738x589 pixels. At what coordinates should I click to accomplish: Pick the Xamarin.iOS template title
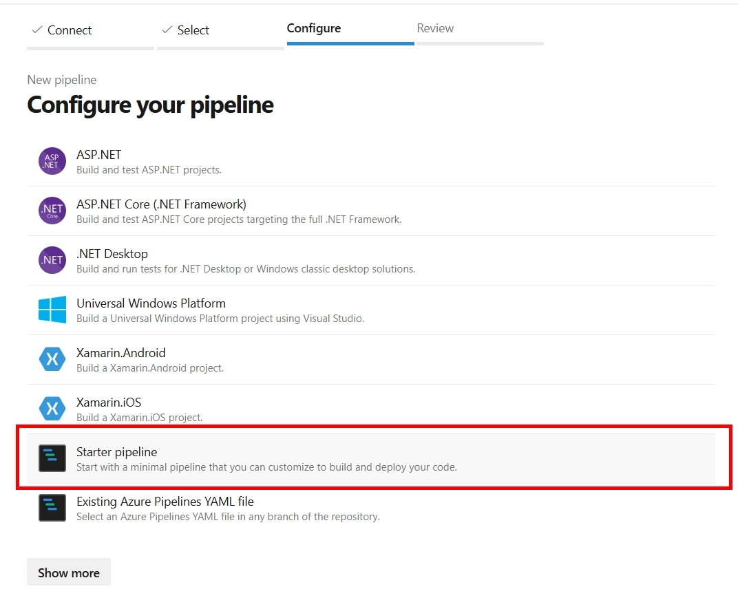(109, 403)
